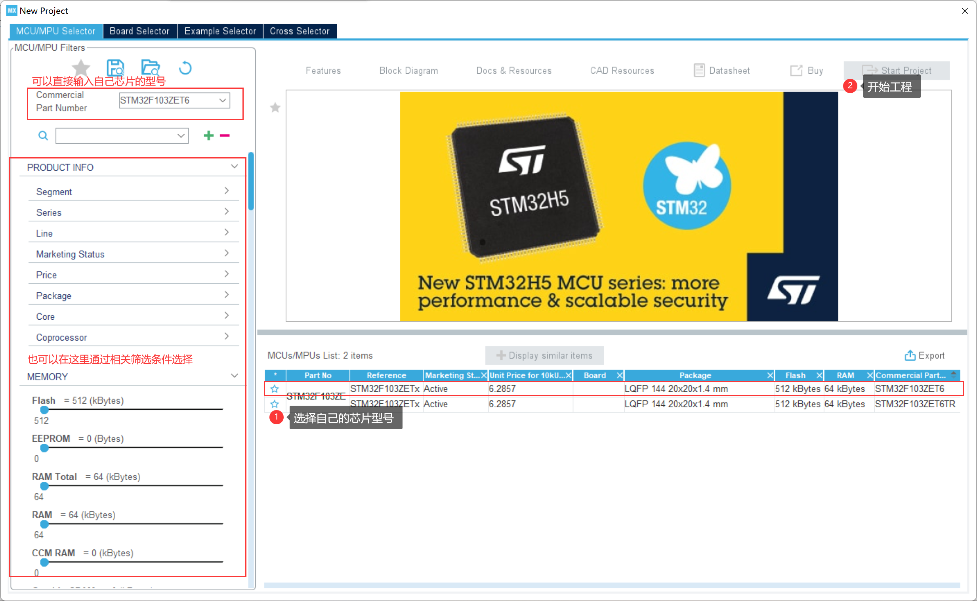Click the magnifier search icon
Image resolution: width=977 pixels, height=601 pixels.
click(43, 136)
